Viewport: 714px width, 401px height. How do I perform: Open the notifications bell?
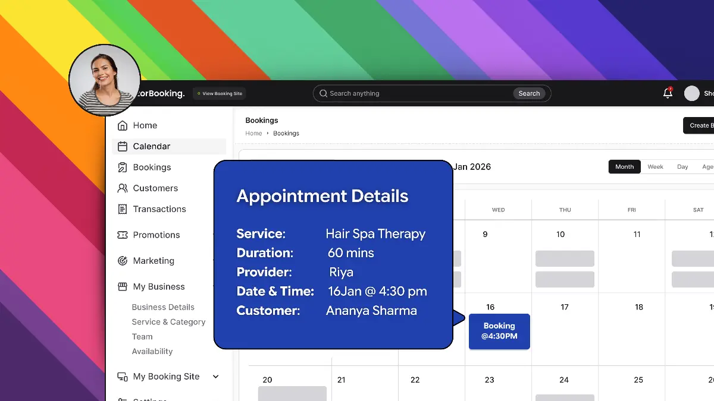[x=667, y=93]
